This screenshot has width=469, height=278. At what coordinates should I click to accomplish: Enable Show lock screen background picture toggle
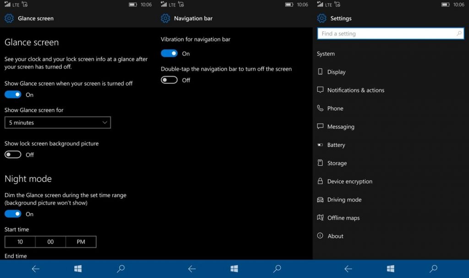pos(13,154)
